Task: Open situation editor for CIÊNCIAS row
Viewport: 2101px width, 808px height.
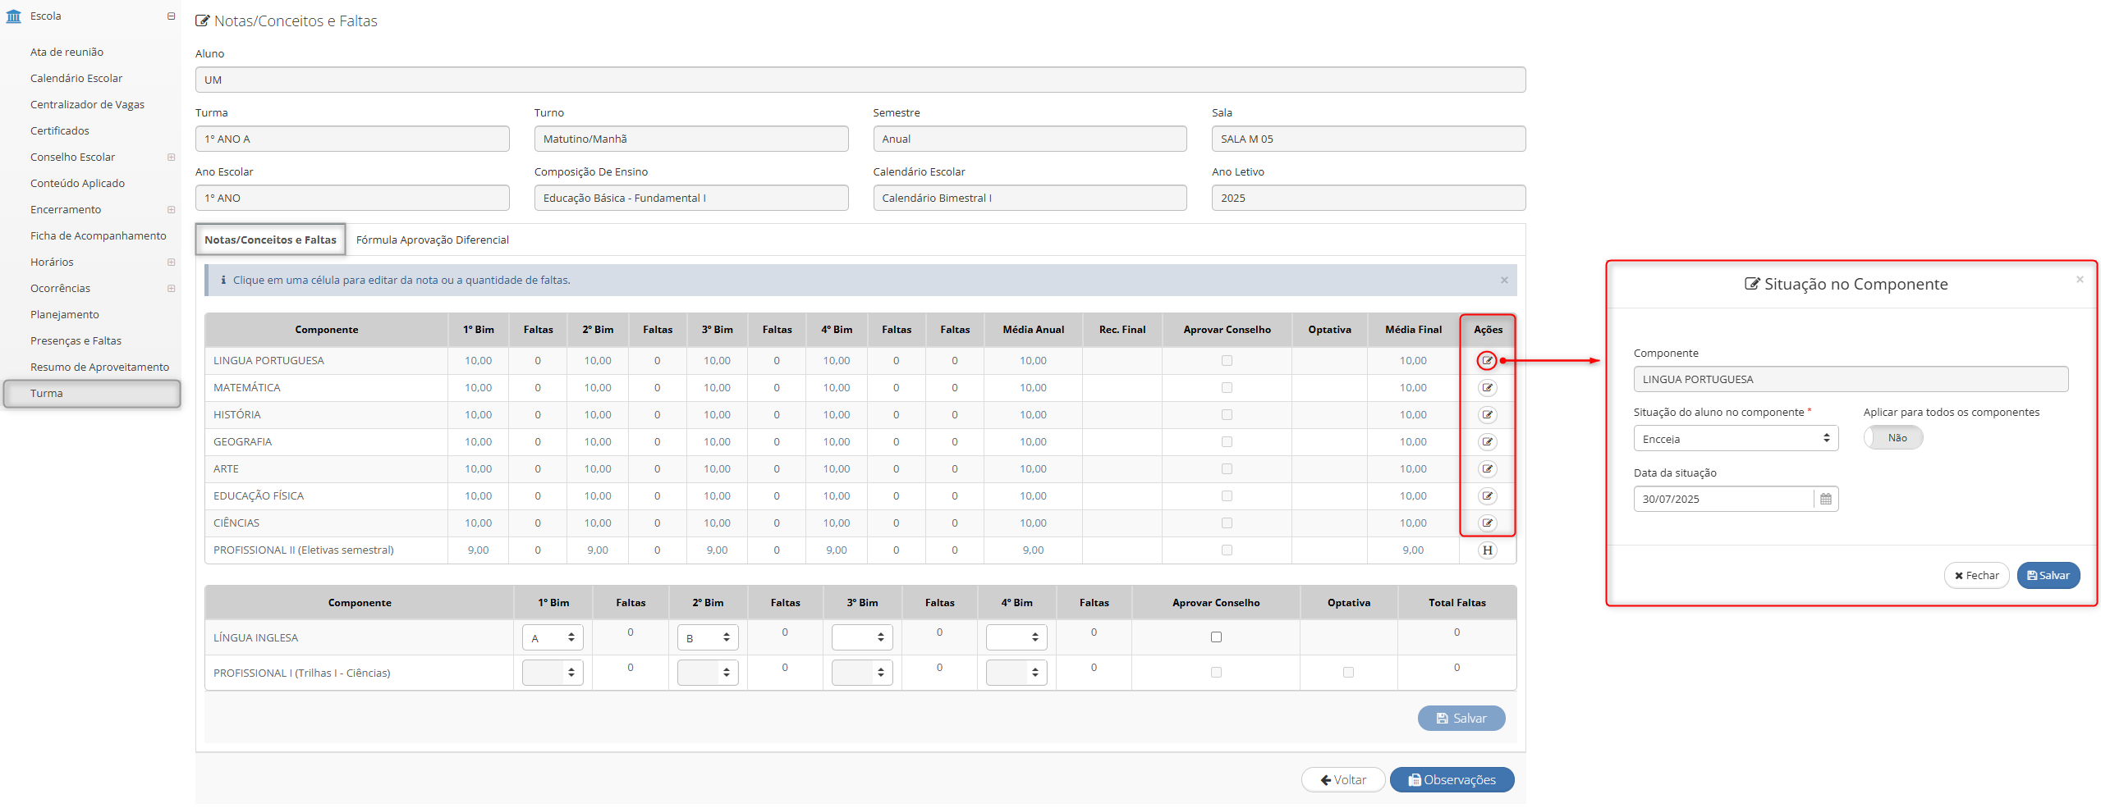Action: (1487, 523)
